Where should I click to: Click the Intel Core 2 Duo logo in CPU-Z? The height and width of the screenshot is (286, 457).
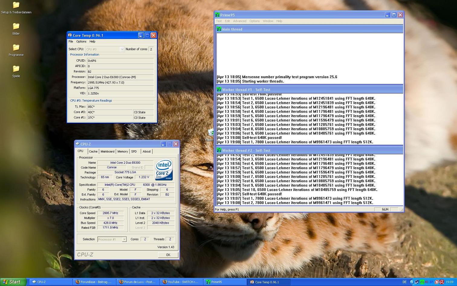tap(164, 170)
